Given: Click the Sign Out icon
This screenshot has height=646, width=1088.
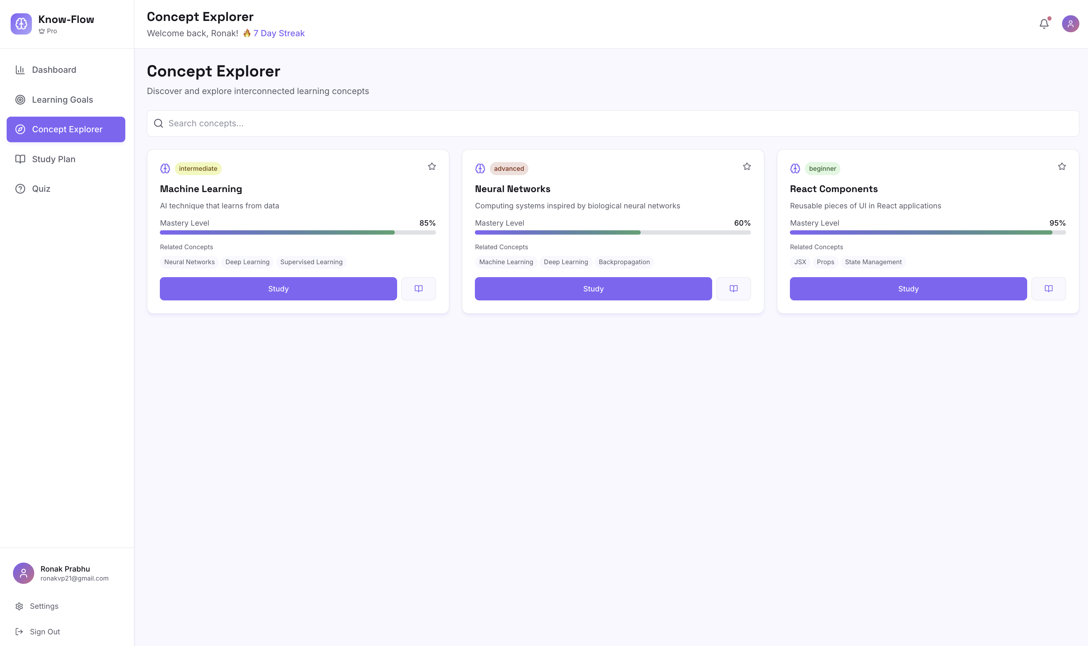Looking at the screenshot, I should 19,632.
